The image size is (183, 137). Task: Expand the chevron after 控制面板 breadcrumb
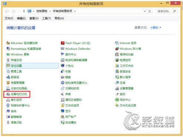pyautogui.click(x=50, y=11)
